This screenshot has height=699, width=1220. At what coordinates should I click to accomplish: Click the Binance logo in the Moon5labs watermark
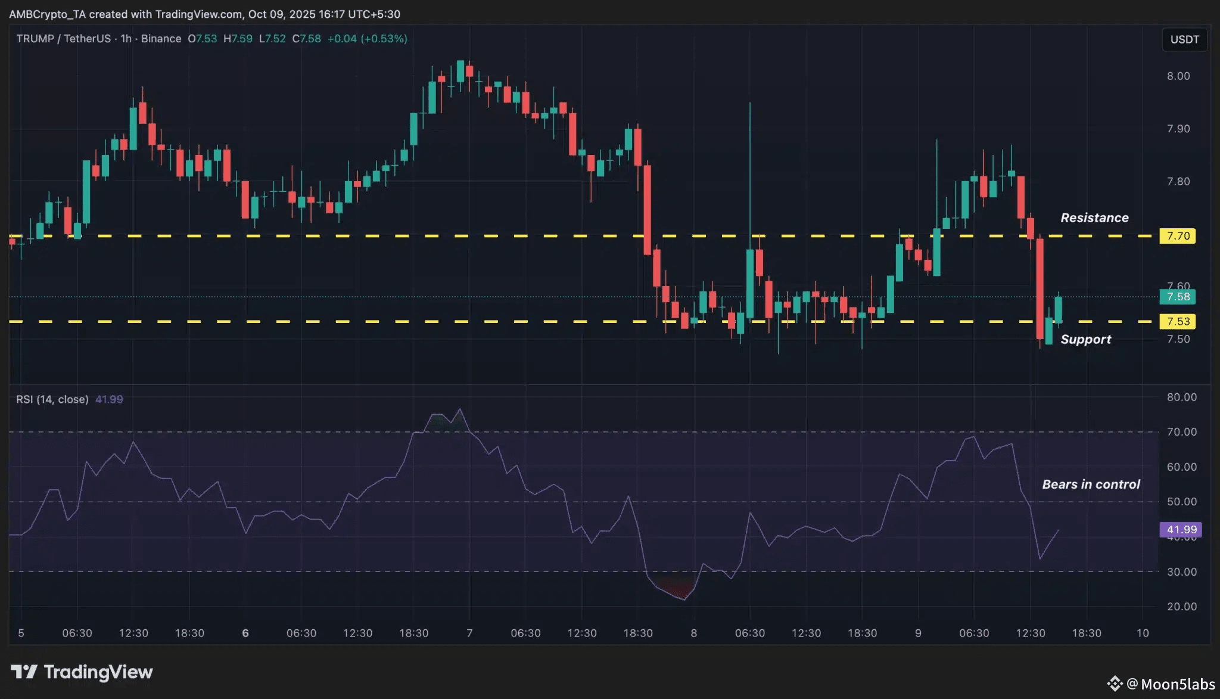coord(1114,684)
